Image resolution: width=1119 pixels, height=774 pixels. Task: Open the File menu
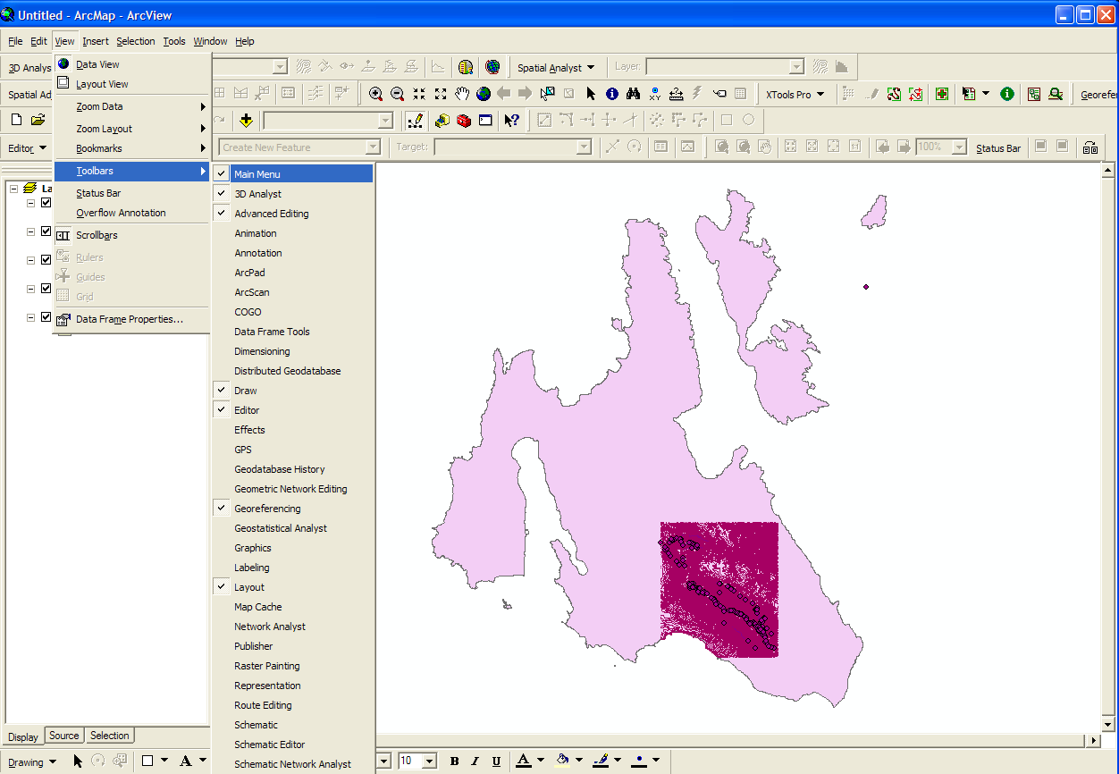pyautogui.click(x=15, y=41)
